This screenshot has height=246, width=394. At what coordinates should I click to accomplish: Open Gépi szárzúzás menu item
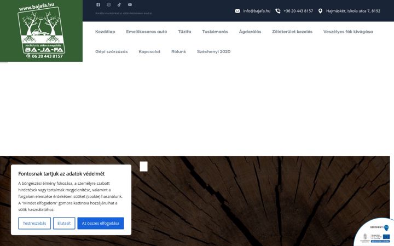[111, 52]
